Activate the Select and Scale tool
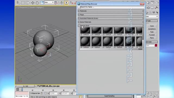The width and height of the screenshot is (174, 98). coord(42,3)
